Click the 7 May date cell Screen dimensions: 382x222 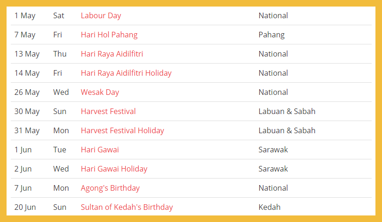tap(25, 35)
